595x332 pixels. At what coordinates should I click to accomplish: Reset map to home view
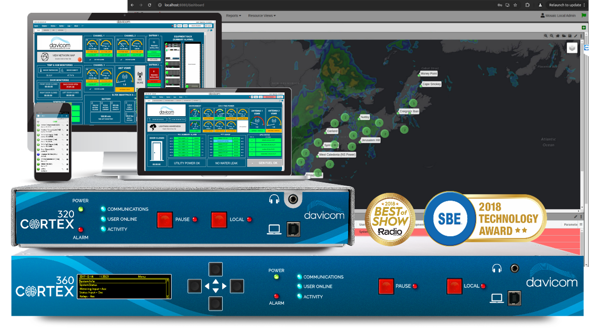(x=558, y=36)
